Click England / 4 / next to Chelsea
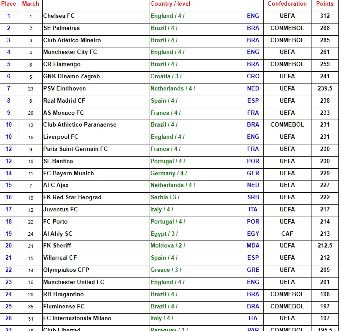The height and width of the screenshot is (331, 348). [167, 16]
